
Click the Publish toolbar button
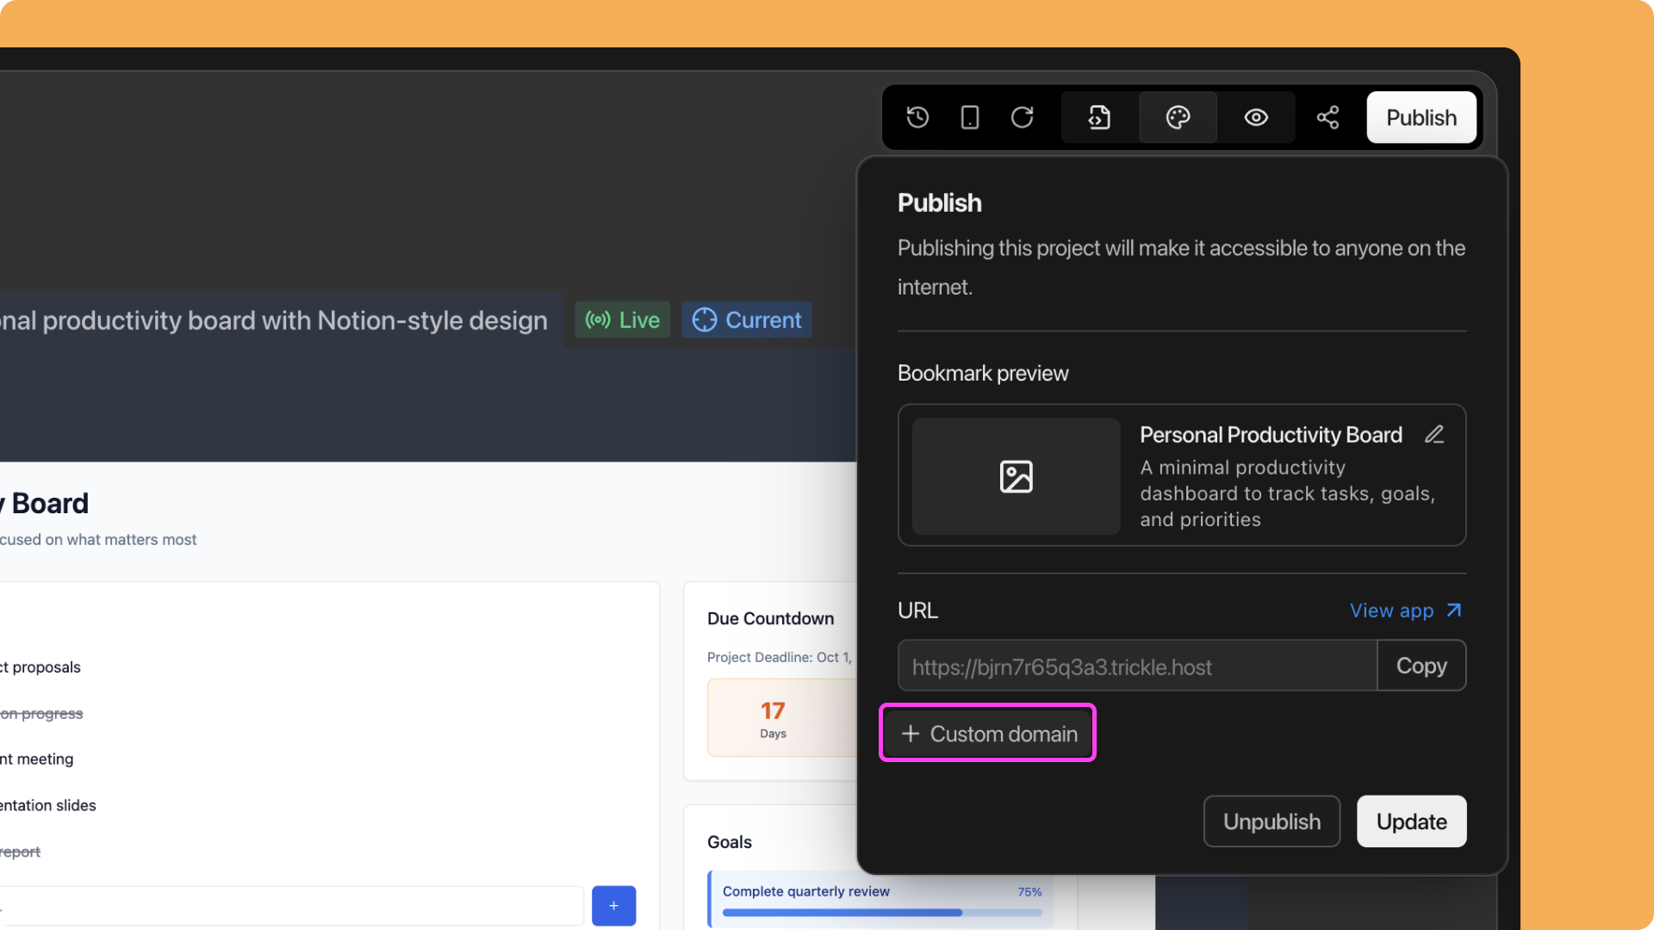pos(1421,117)
